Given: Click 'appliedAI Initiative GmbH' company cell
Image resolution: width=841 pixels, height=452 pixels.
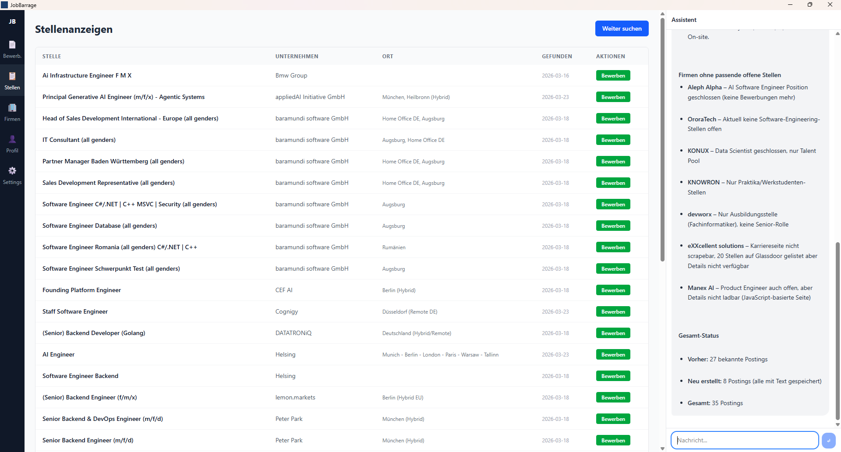Looking at the screenshot, I should point(310,97).
